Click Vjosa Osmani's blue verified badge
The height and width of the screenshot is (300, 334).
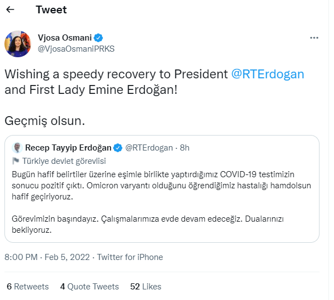[98, 38]
